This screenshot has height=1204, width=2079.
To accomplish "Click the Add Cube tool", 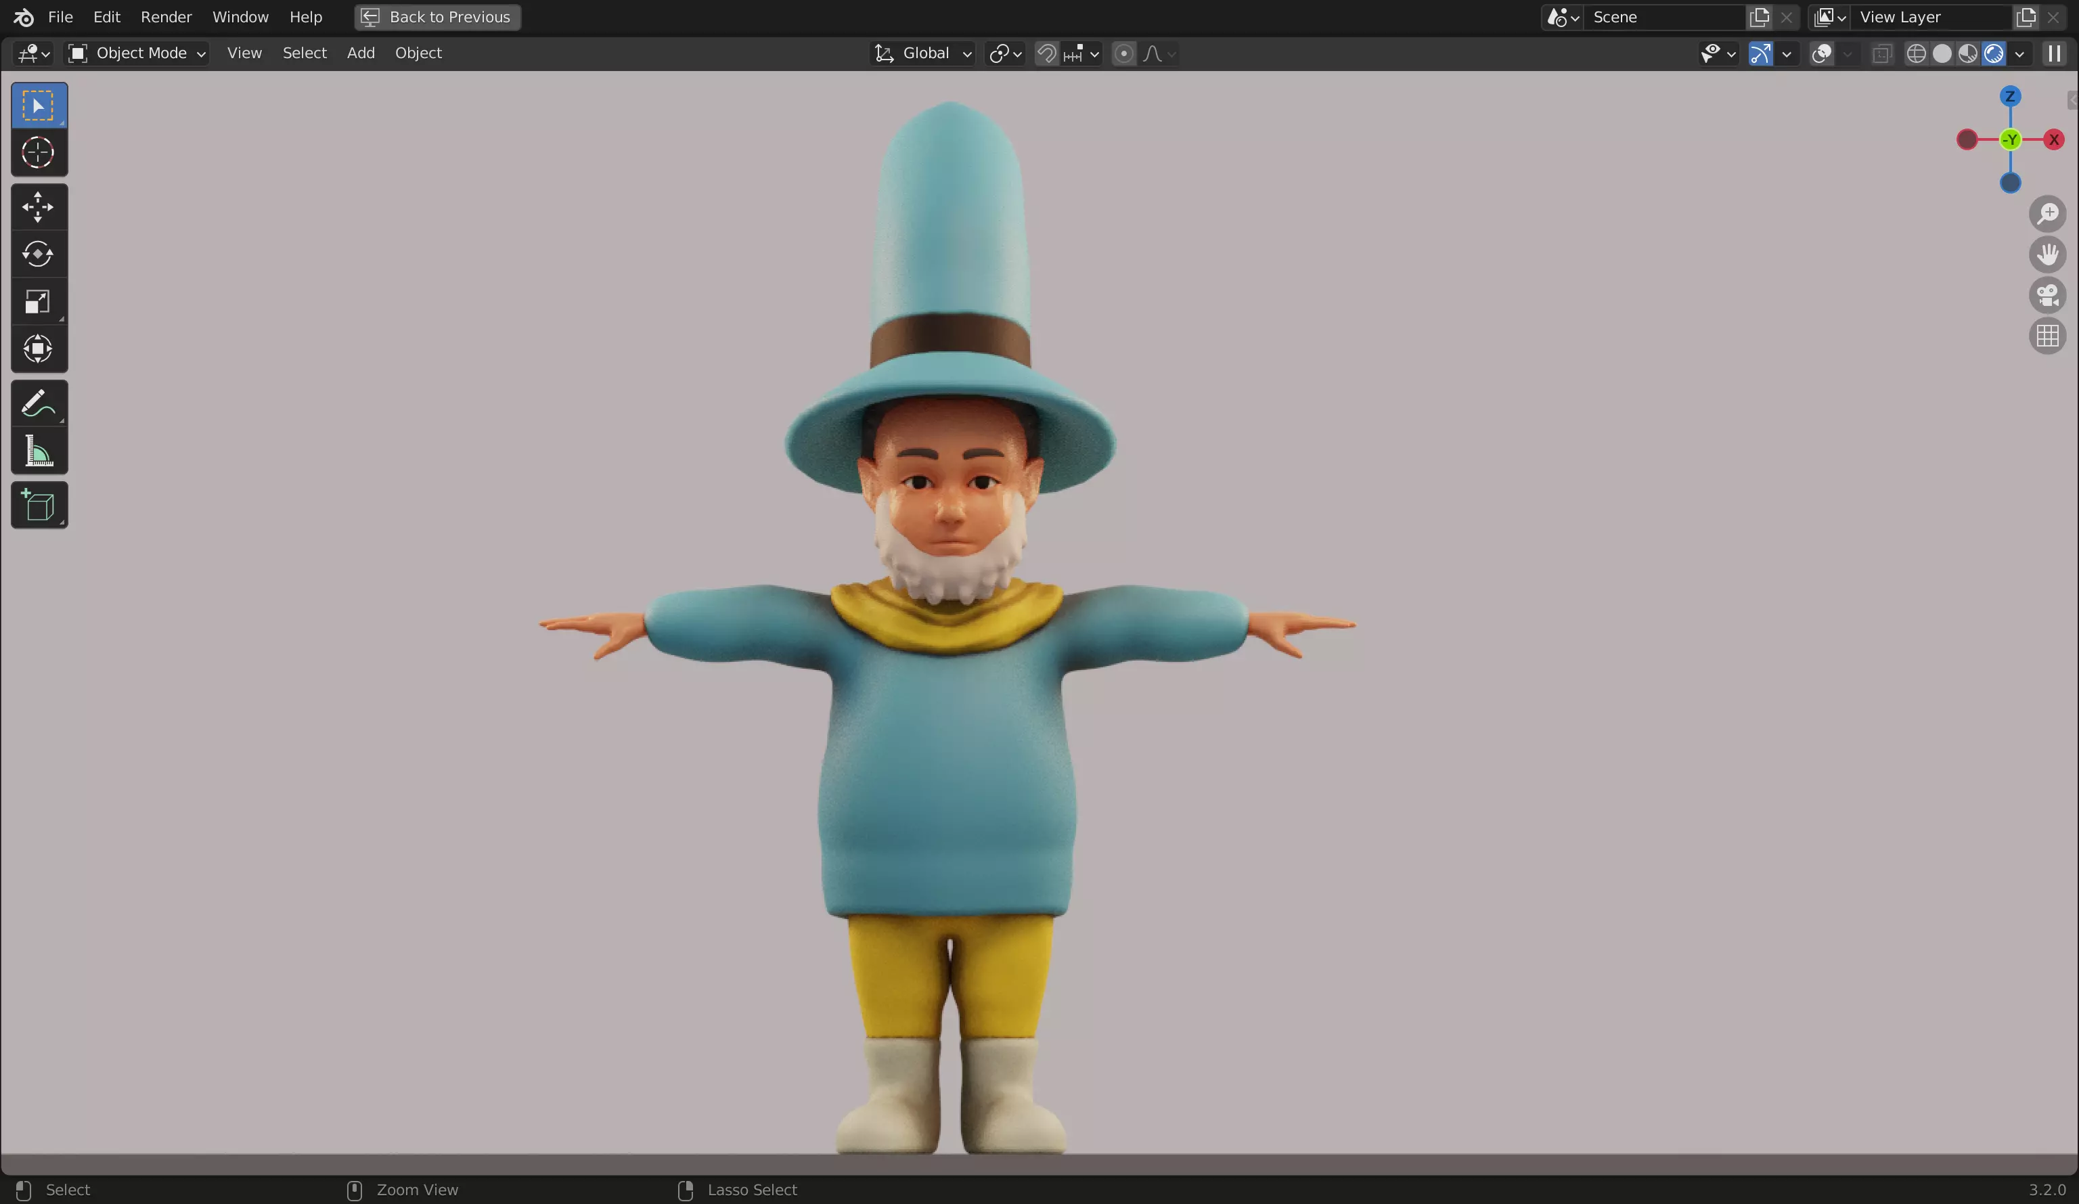I will coord(38,505).
